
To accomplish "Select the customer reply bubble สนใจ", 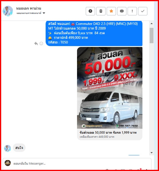I will click(19, 148).
